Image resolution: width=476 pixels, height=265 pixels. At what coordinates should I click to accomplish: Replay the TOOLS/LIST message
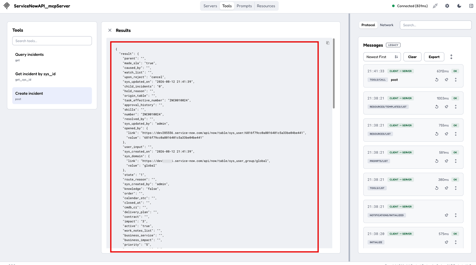(x=437, y=188)
